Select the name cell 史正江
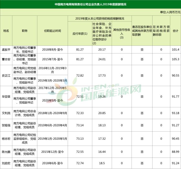 click(x=6, y=76)
